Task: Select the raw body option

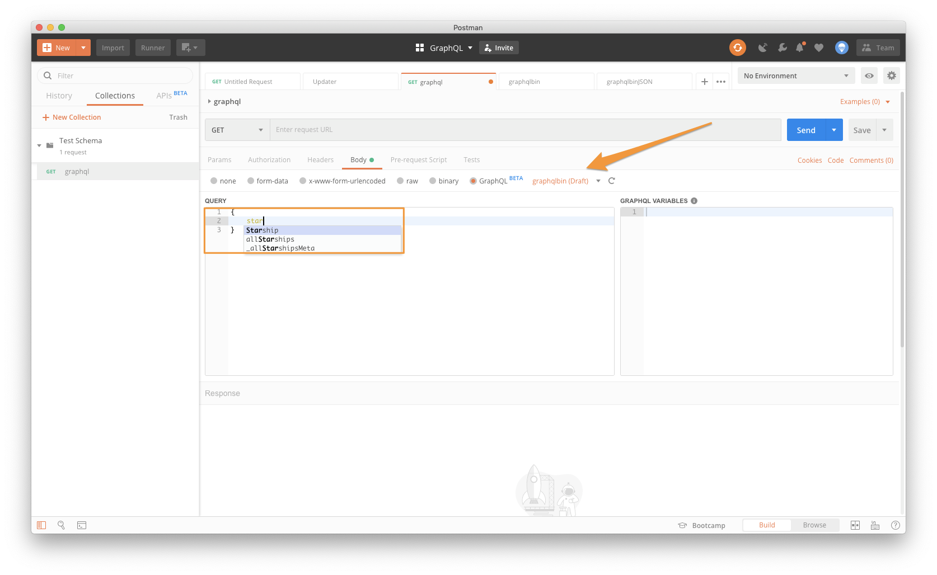Action: click(x=400, y=181)
